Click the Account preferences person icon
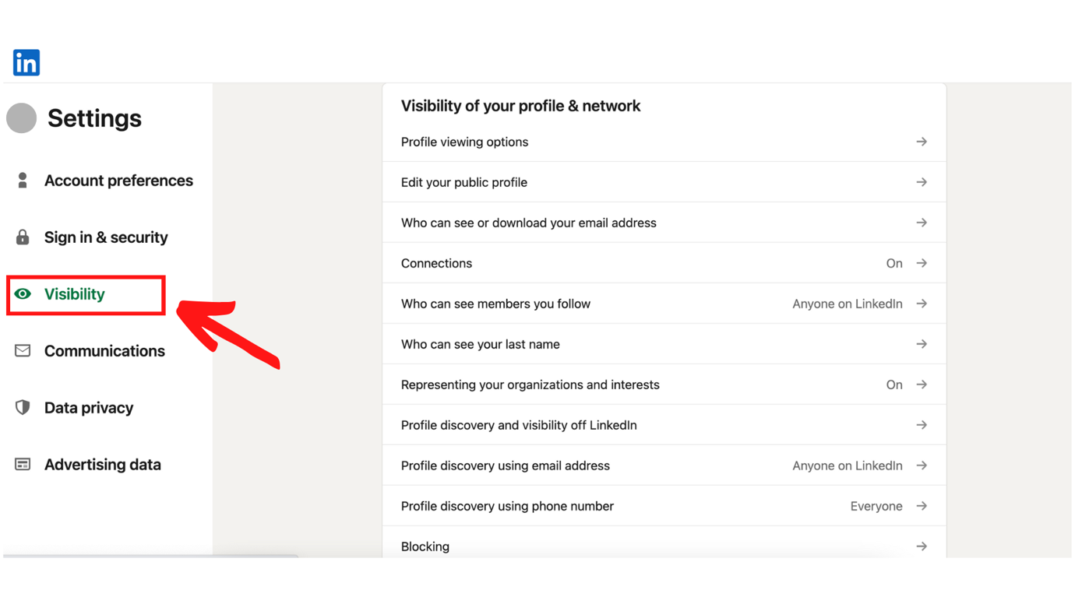The height and width of the screenshot is (604, 1075). pos(23,181)
